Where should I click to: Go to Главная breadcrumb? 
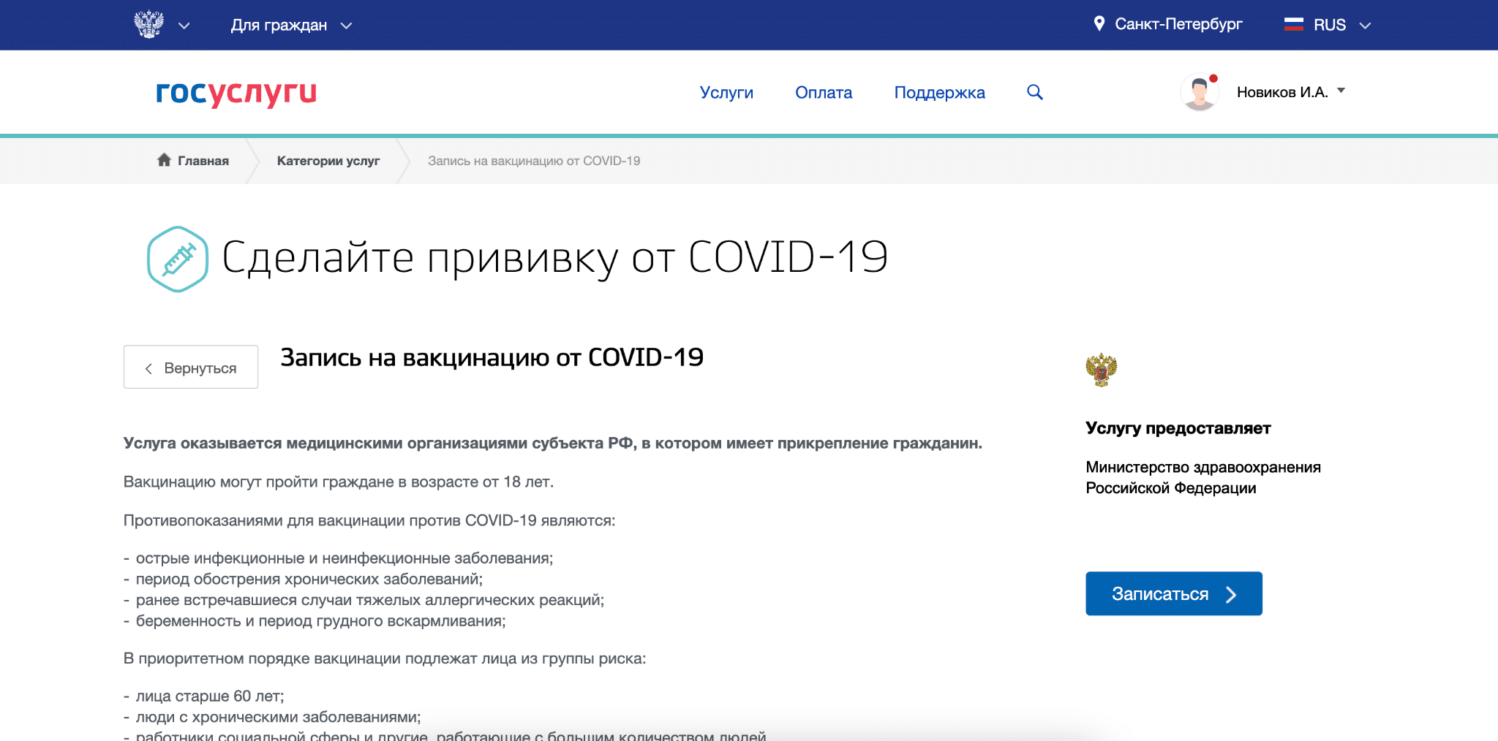point(203,161)
